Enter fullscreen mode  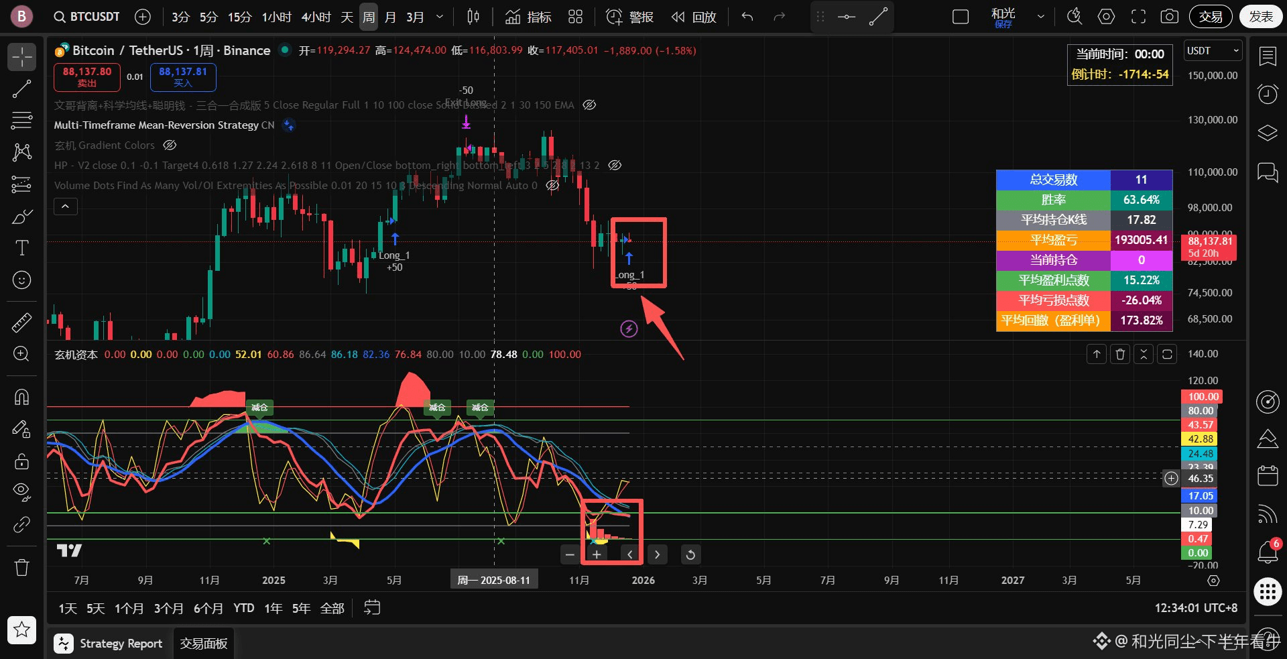point(1138,17)
